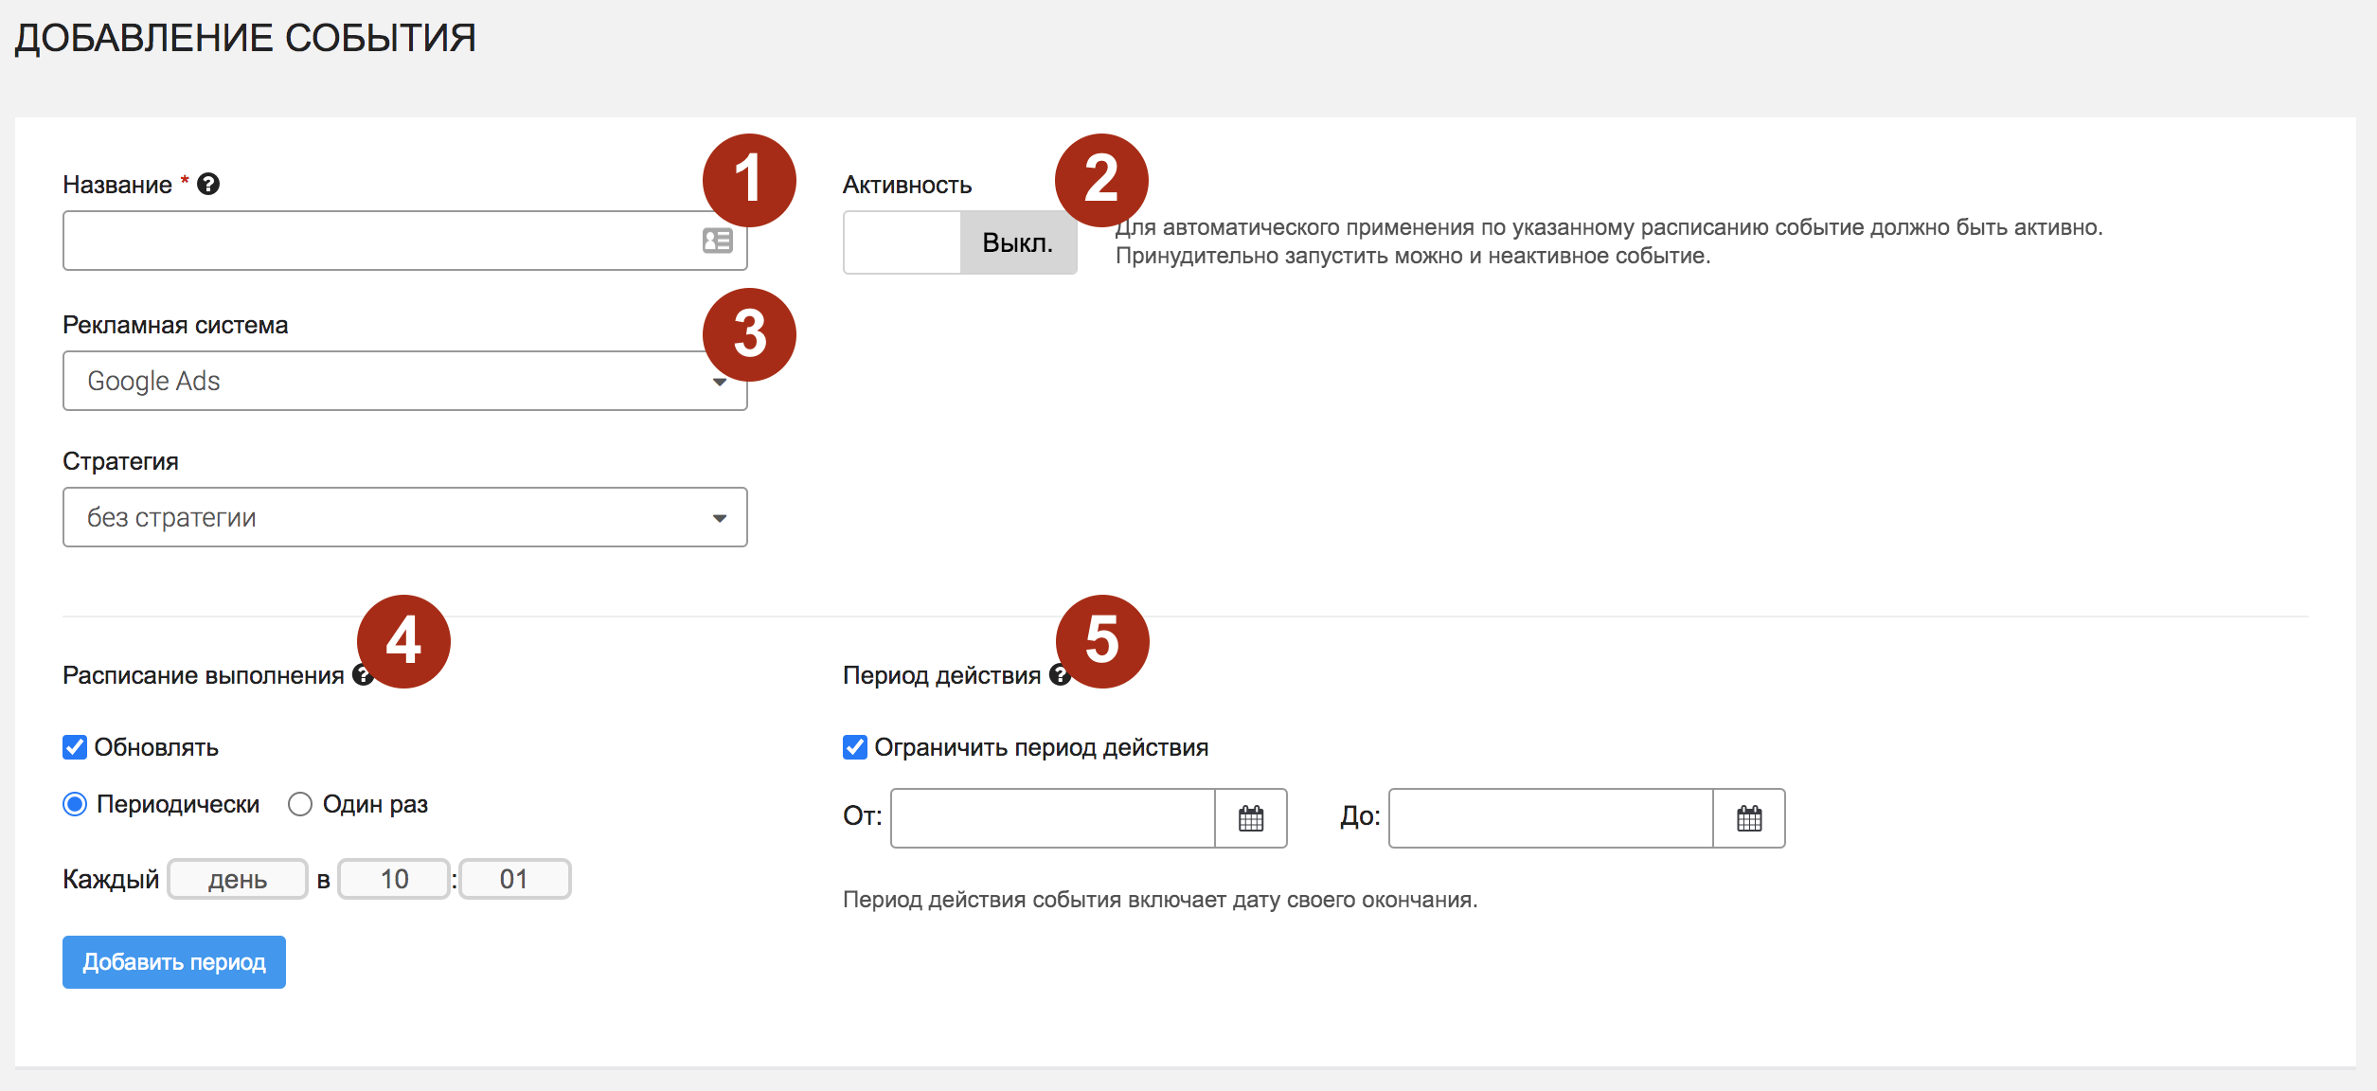Screen dimensions: 2377x1091
Task: Click the hour field showing 10
Action: pyautogui.click(x=394, y=879)
